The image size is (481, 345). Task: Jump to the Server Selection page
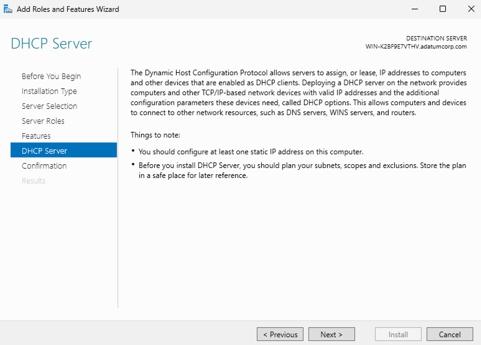point(49,106)
